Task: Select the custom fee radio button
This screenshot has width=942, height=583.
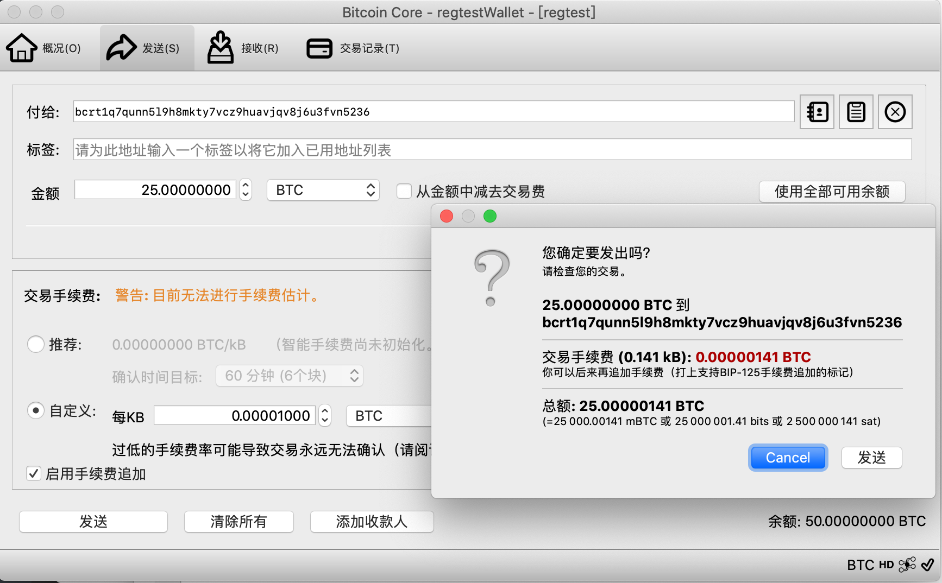Action: tap(36, 410)
